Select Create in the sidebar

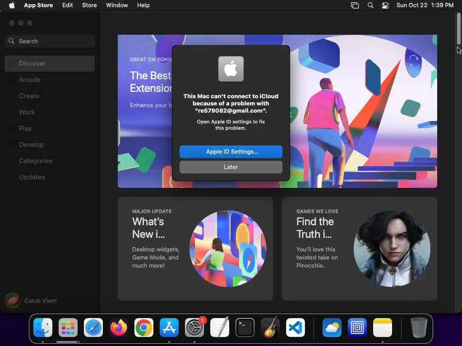(x=50, y=96)
